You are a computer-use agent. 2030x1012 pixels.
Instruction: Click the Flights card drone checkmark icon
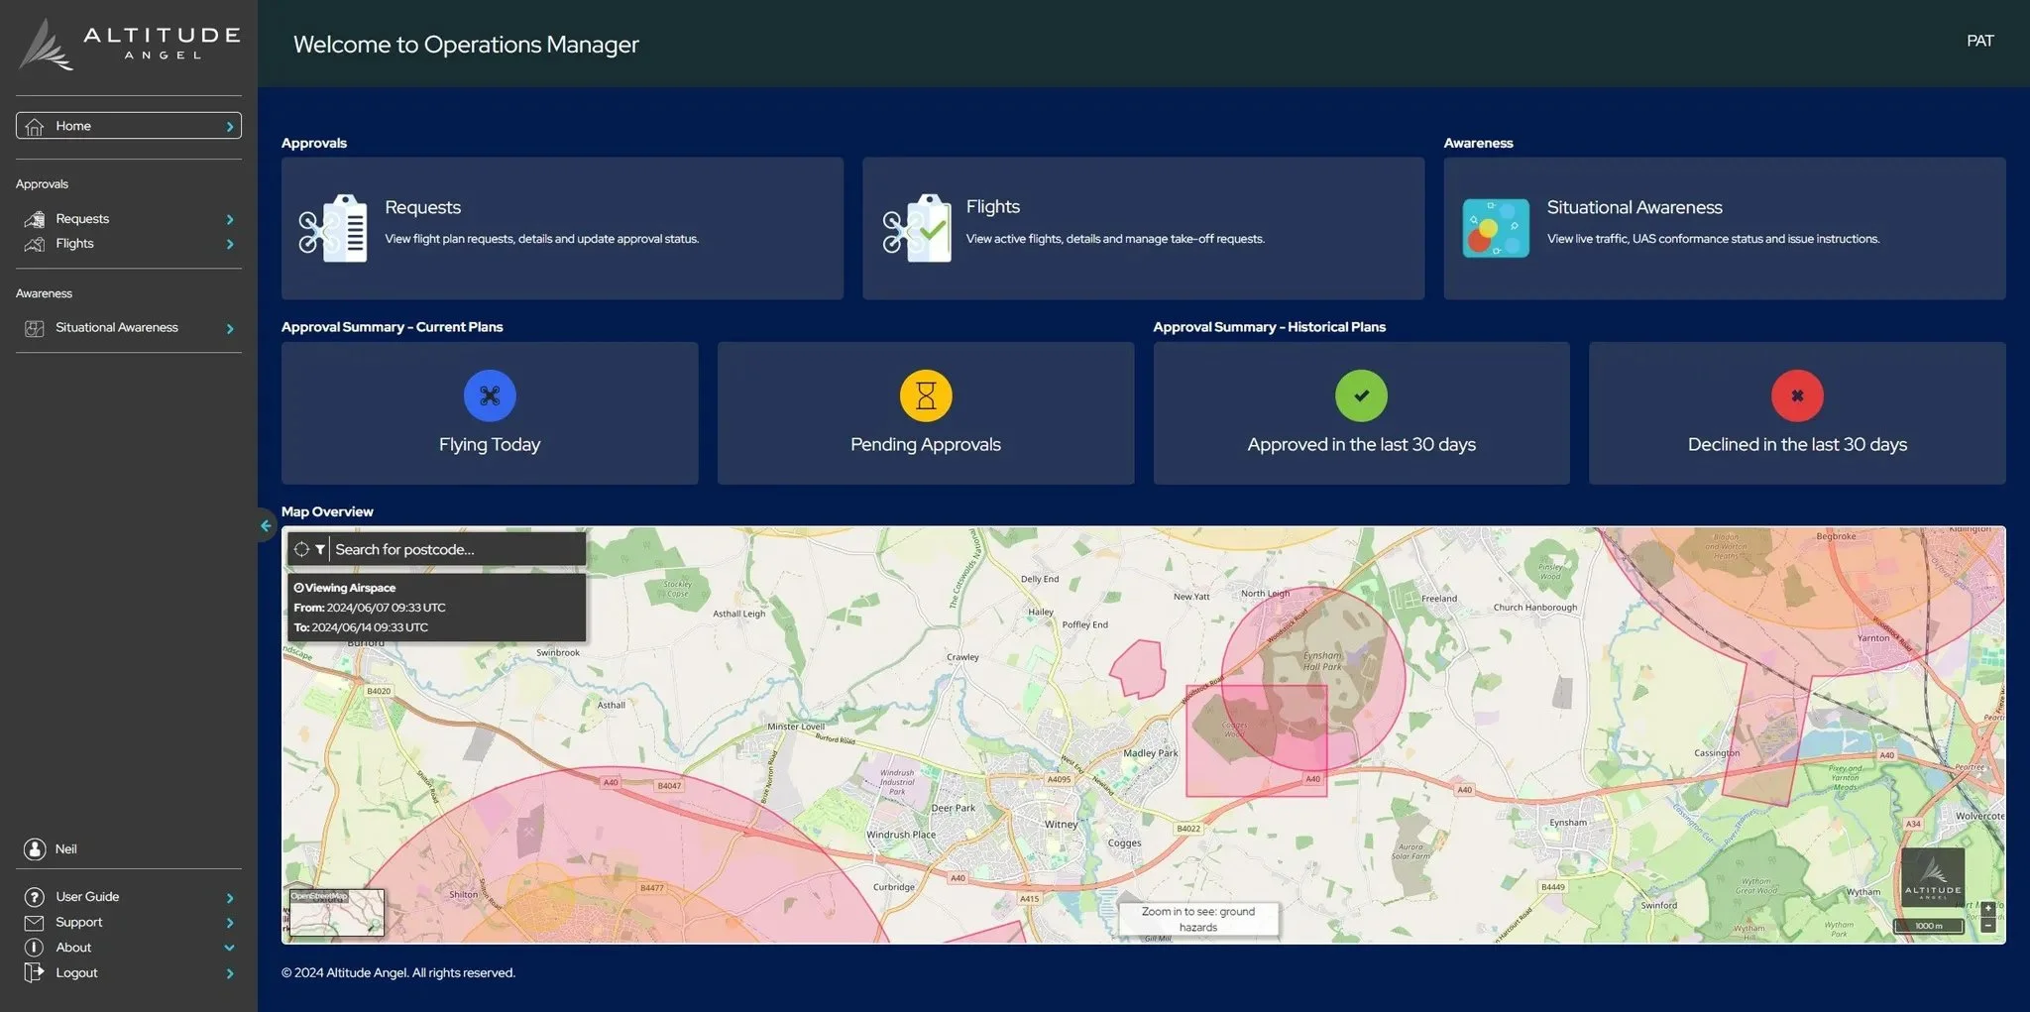point(916,229)
